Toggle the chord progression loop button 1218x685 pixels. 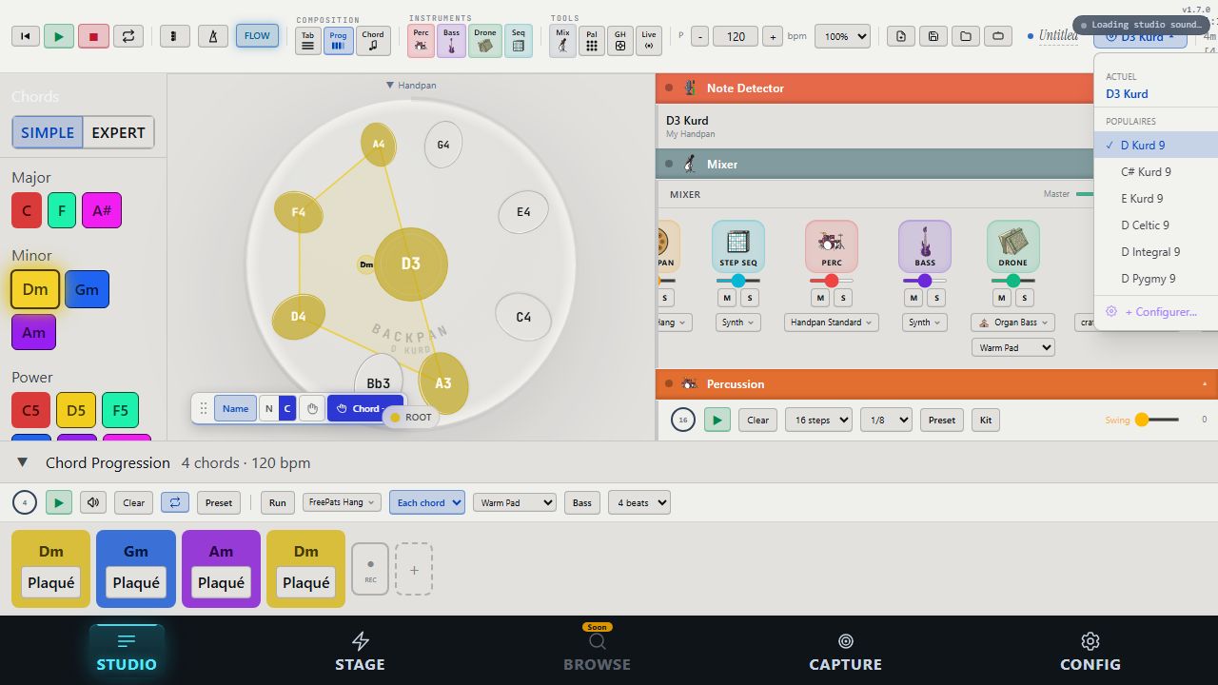tap(175, 502)
